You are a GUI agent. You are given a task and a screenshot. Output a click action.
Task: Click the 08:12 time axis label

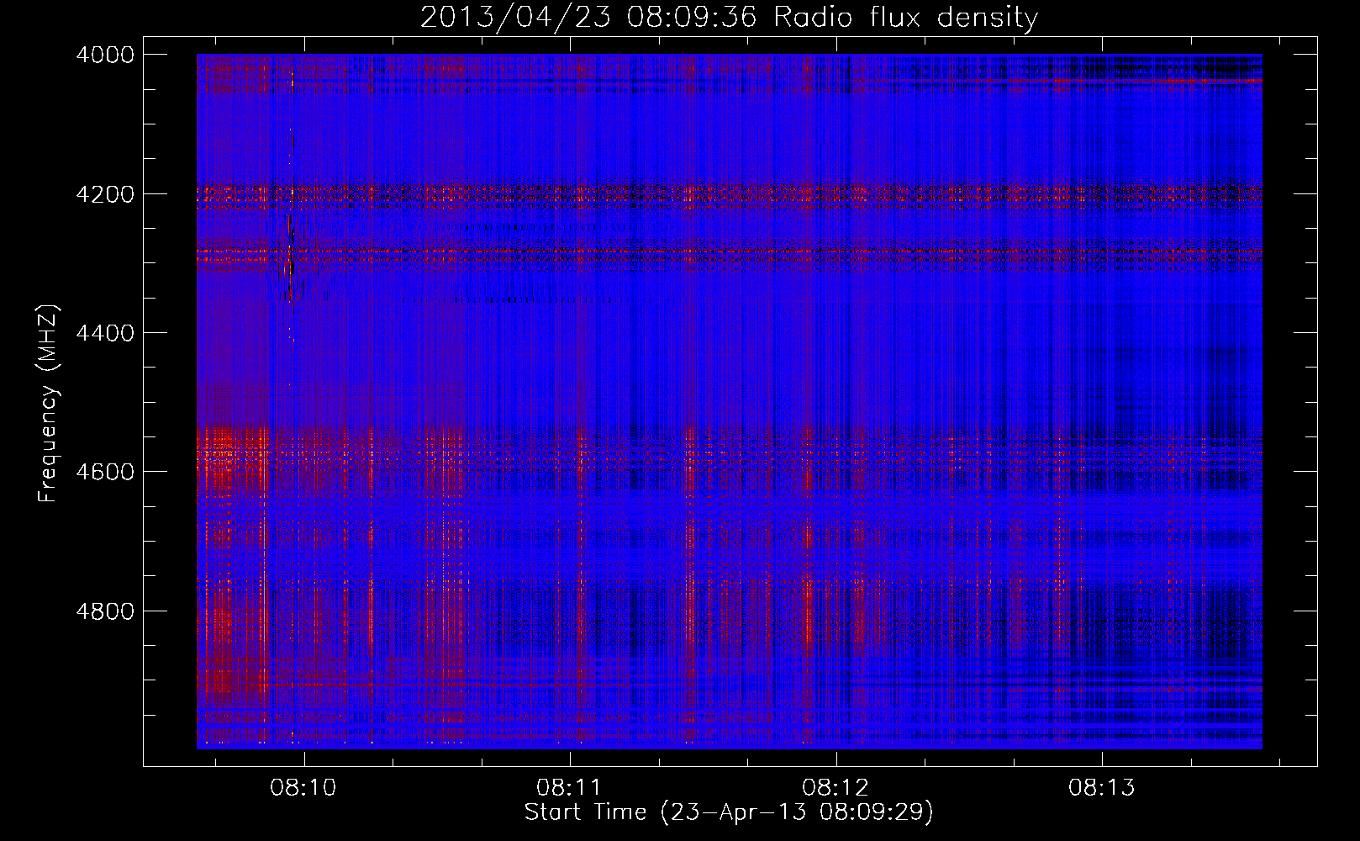click(836, 788)
